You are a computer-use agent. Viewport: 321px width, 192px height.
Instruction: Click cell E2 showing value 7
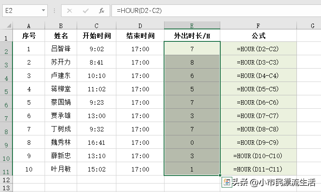(192, 49)
